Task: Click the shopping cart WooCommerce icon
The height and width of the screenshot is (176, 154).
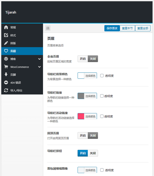Action: (6, 67)
